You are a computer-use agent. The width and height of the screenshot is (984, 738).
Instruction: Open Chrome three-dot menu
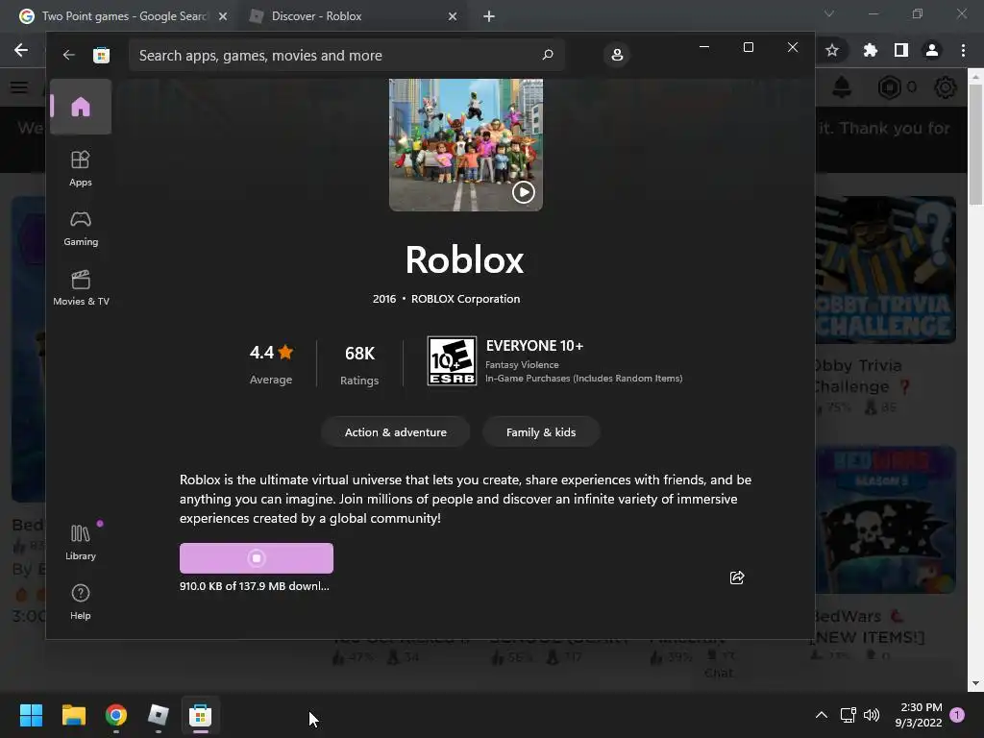(963, 50)
